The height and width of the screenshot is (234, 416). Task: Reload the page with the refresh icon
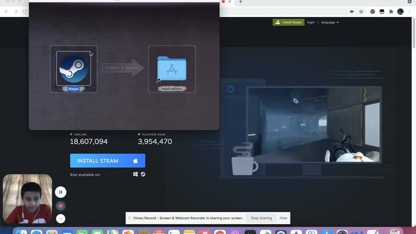pos(25,12)
